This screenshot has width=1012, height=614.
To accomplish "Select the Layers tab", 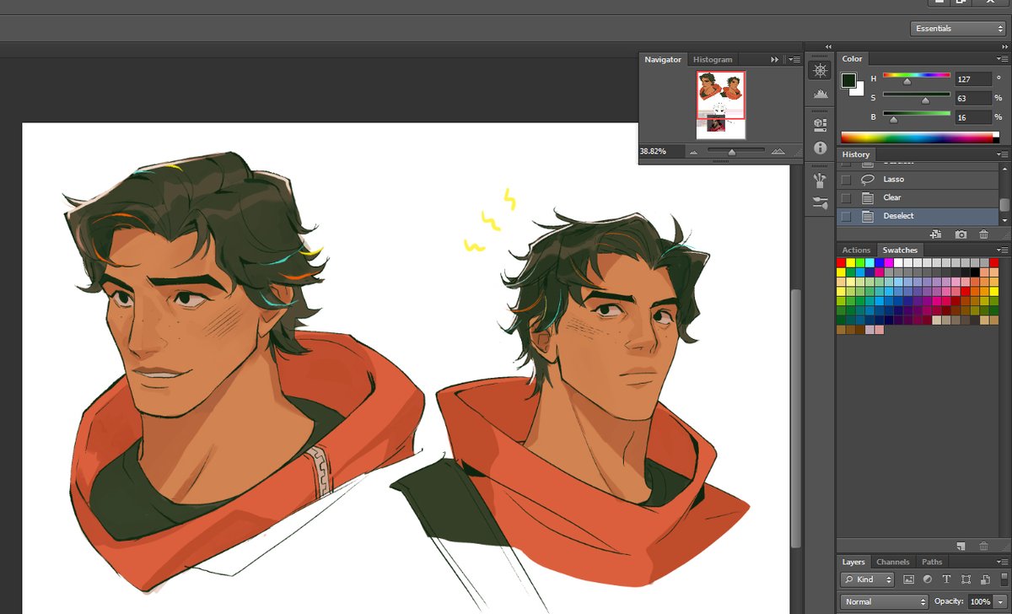I will [853, 562].
